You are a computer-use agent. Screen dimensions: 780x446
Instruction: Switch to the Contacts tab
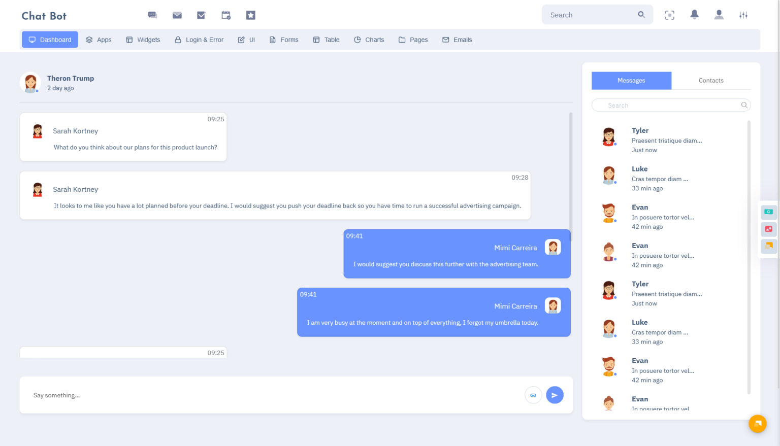point(710,80)
